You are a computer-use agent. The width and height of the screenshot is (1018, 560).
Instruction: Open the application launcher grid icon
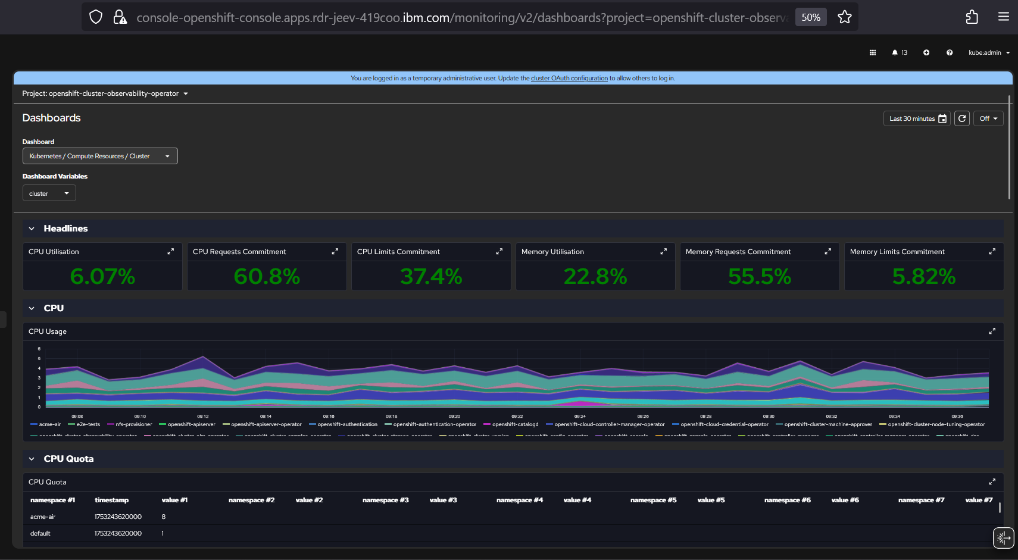pos(873,52)
